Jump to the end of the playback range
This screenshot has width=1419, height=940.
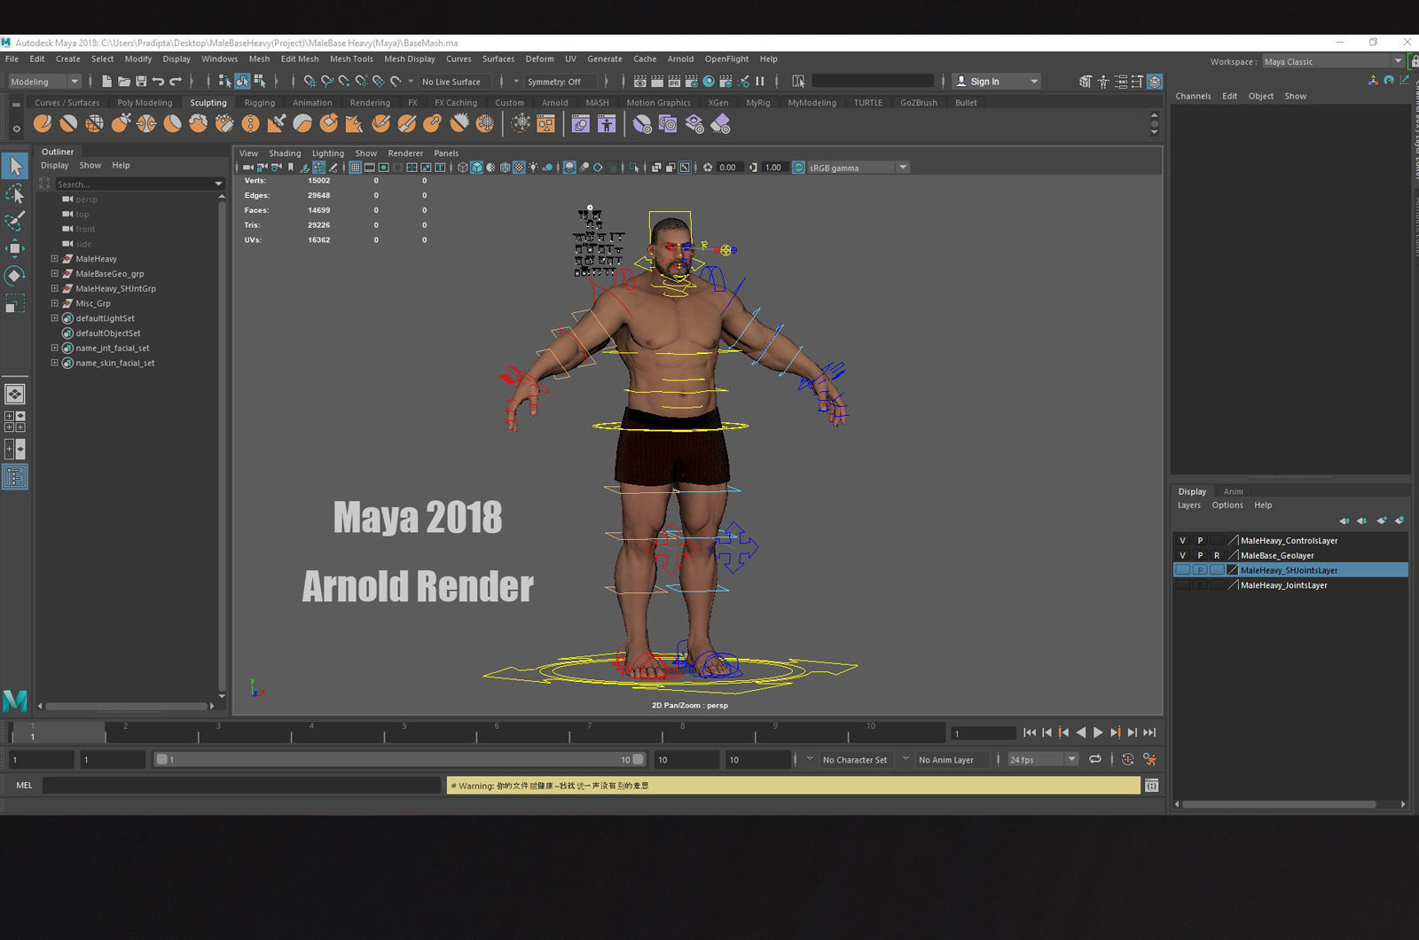[1149, 732]
